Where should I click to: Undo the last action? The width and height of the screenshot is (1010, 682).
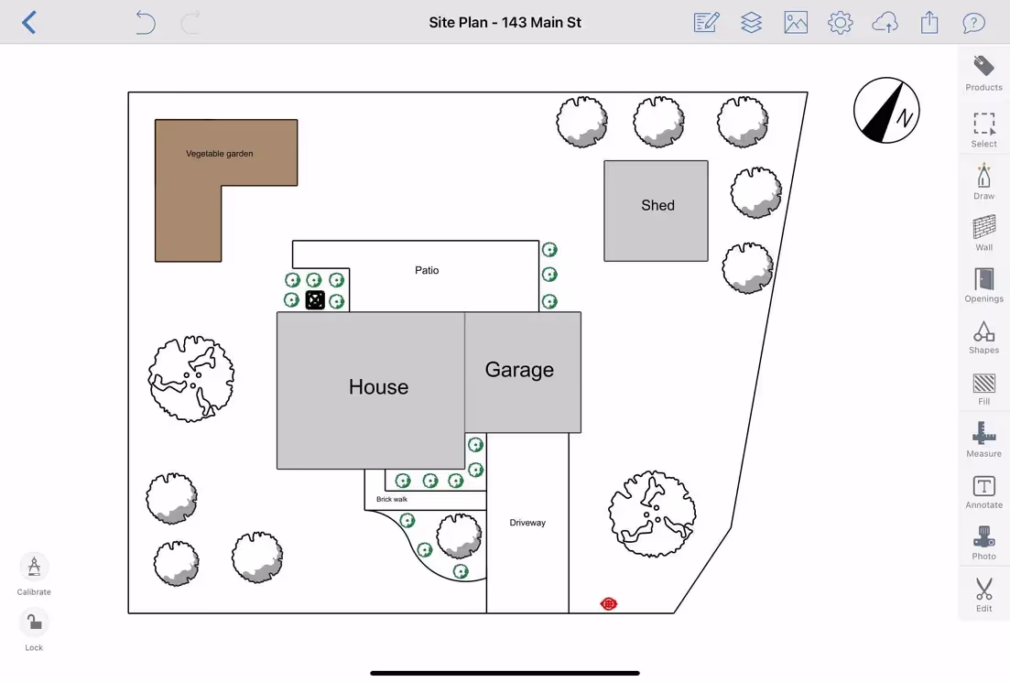point(145,23)
